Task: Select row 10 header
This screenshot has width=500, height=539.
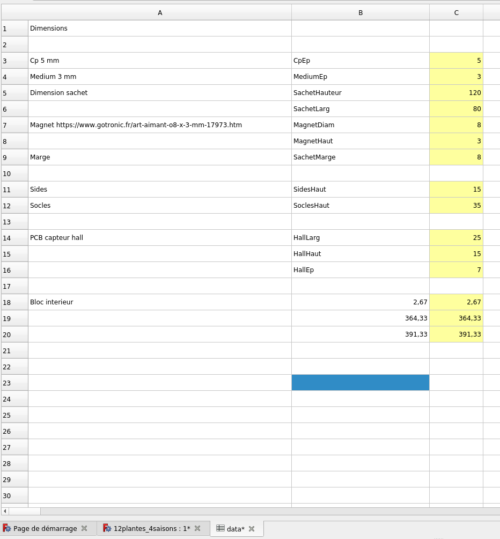Action: 14,173
